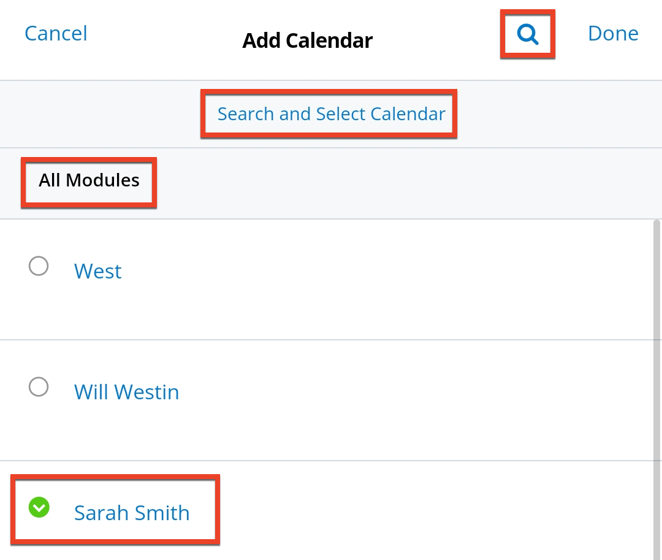662x560 pixels.
Task: Open Will Westin's calendar entry
Action: [x=126, y=391]
